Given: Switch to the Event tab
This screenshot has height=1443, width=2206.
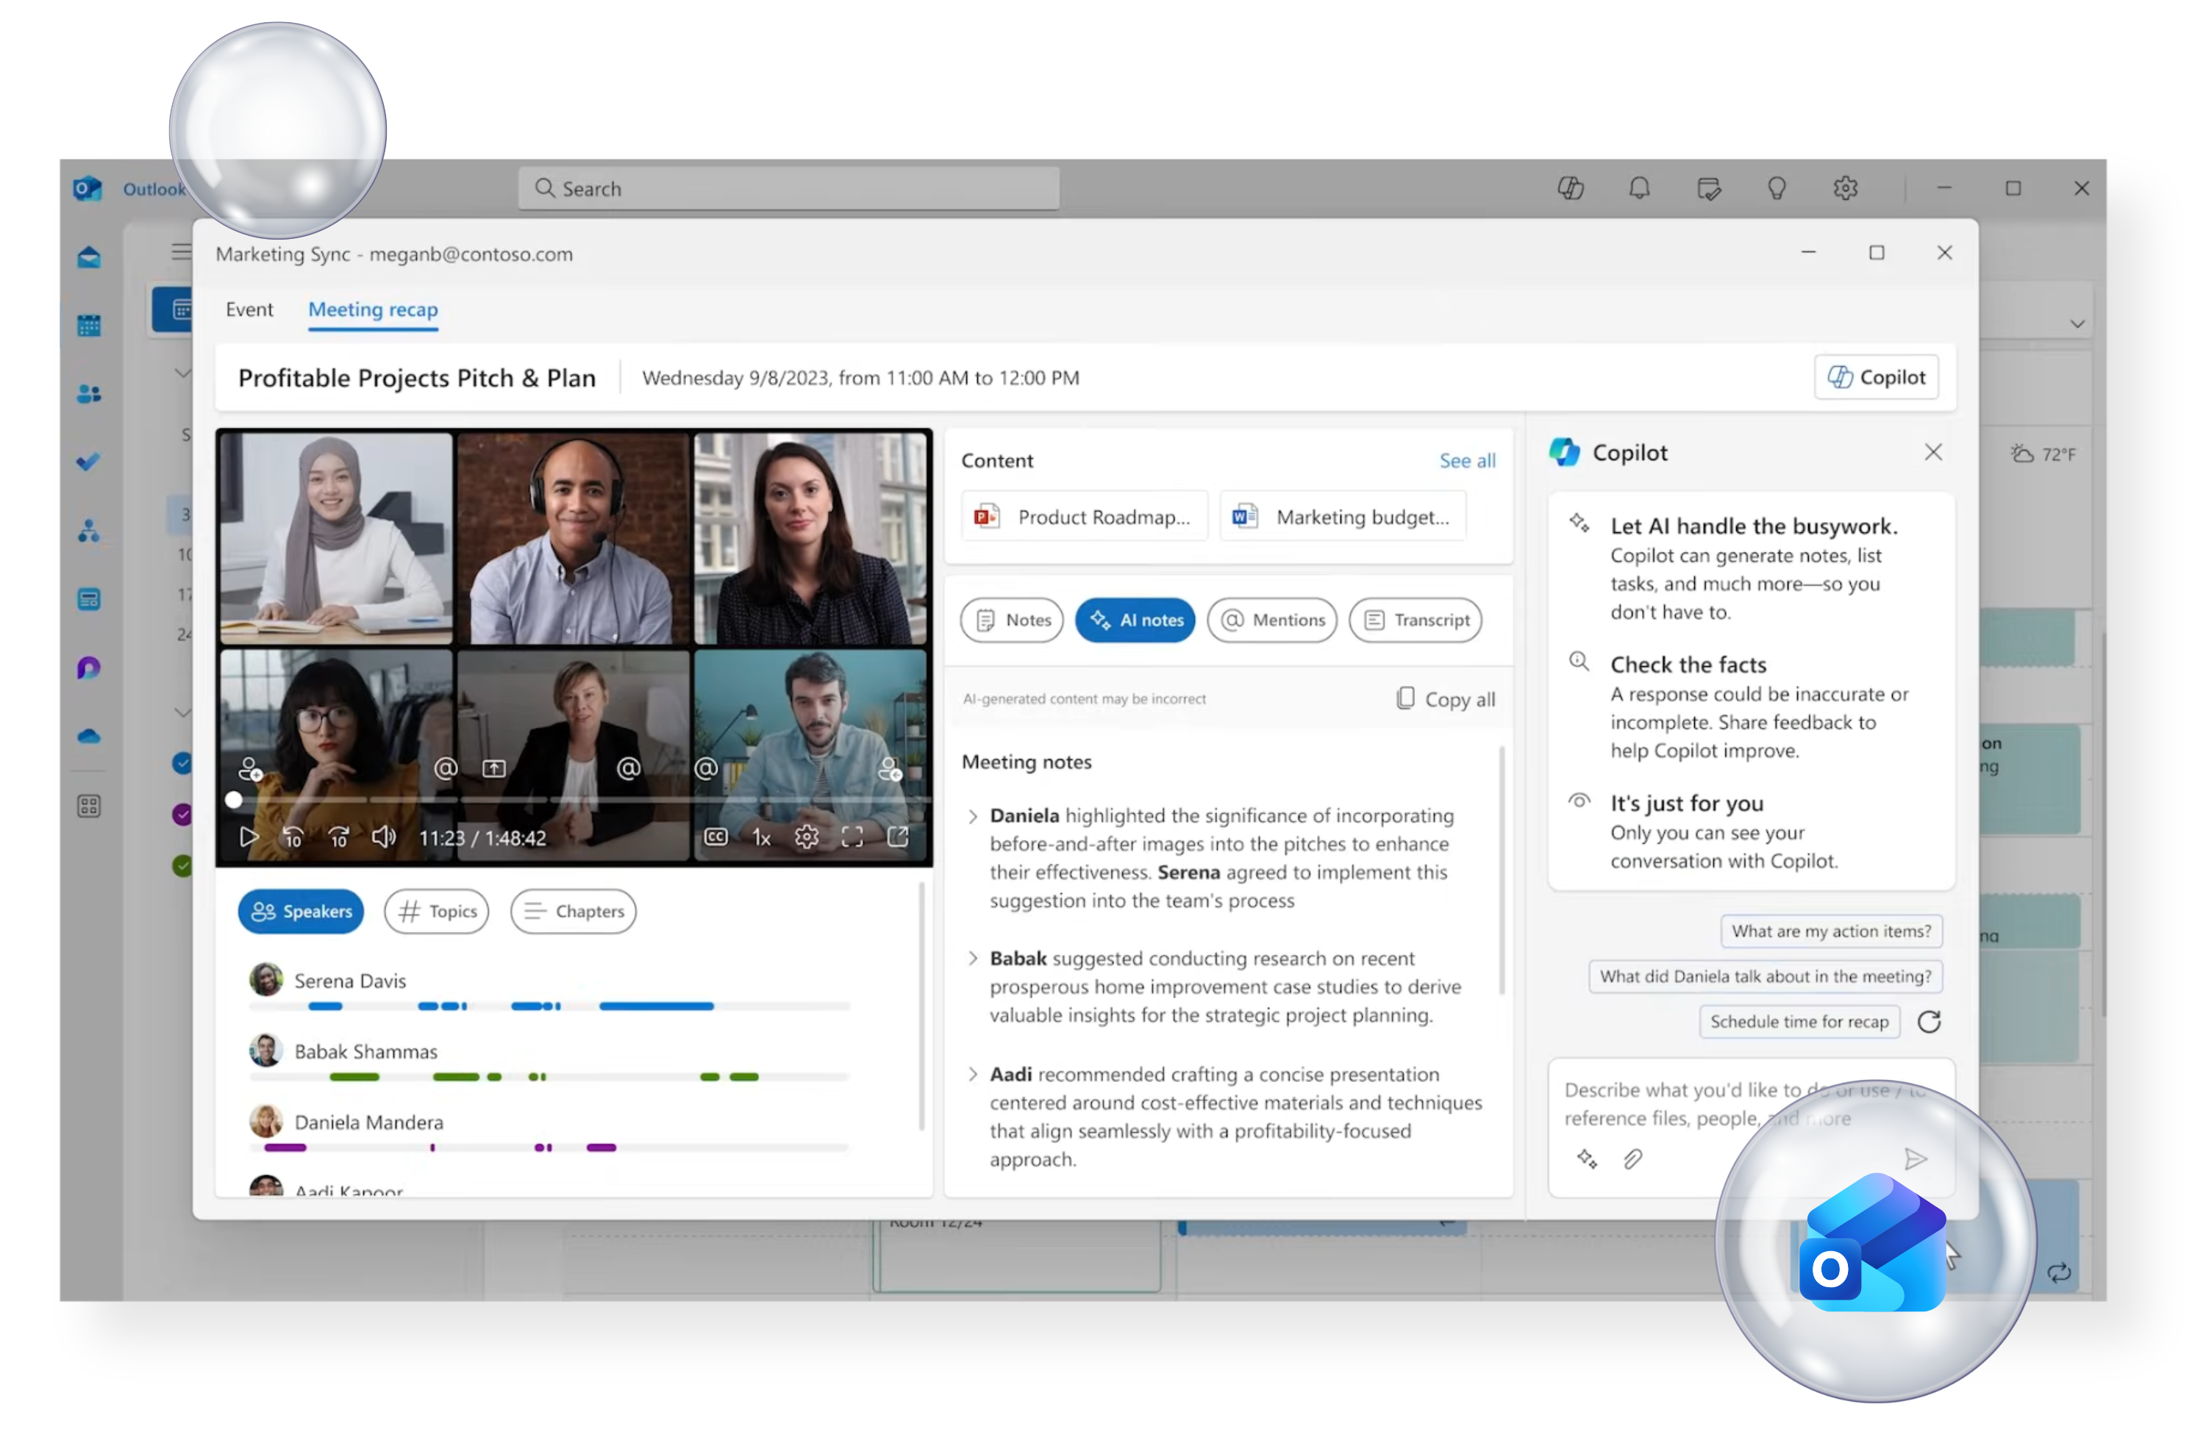Looking at the screenshot, I should [249, 309].
